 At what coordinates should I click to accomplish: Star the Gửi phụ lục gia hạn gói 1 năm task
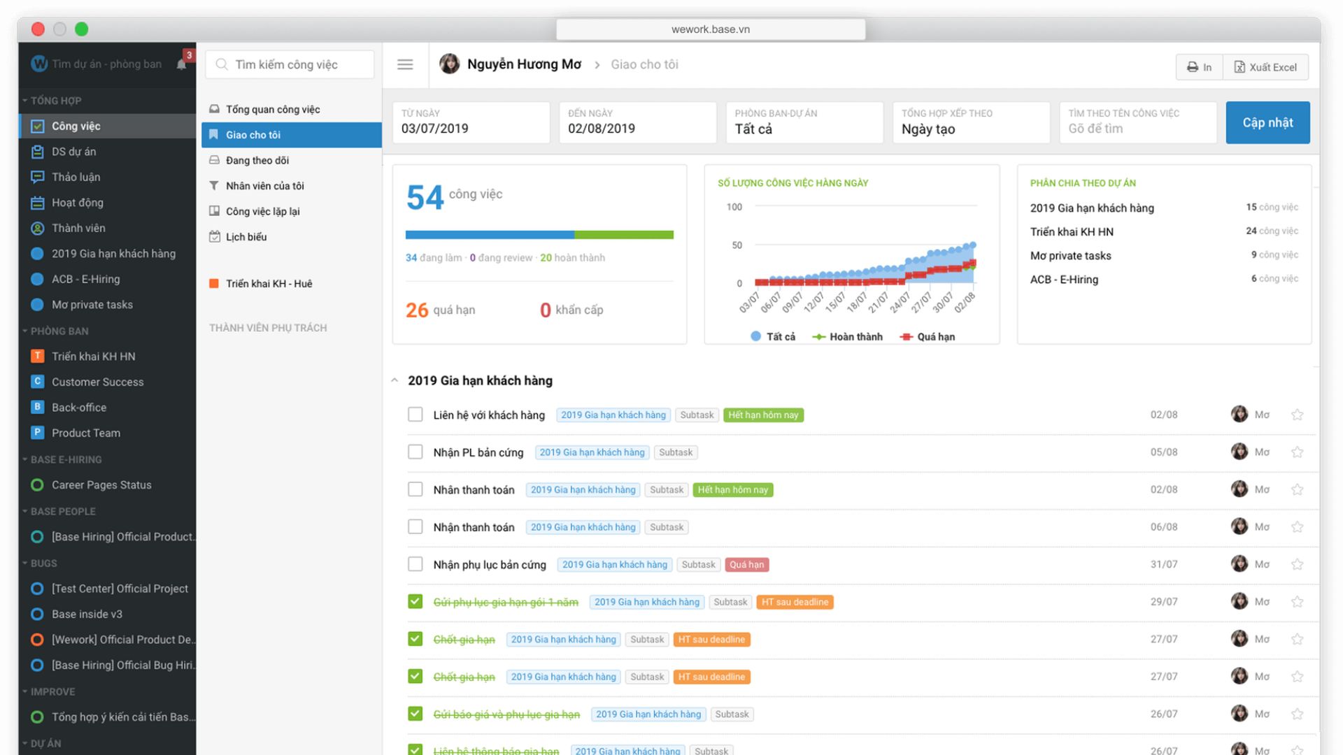[1298, 602]
